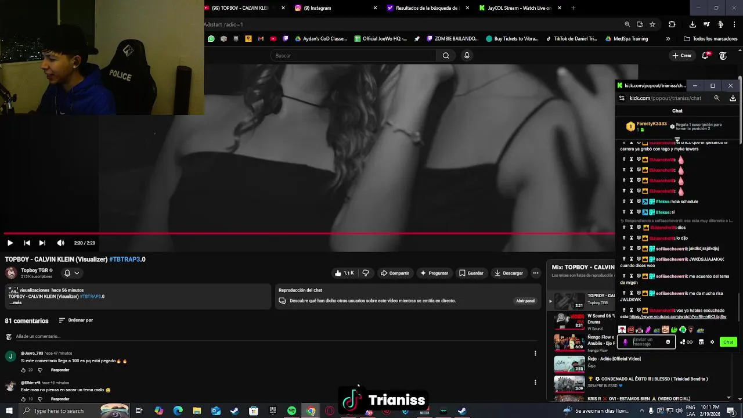Open Kick chat settings gear
The height and width of the screenshot is (418, 743).
pos(712,342)
